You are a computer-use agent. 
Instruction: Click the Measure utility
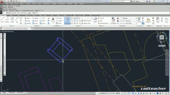[148, 20]
